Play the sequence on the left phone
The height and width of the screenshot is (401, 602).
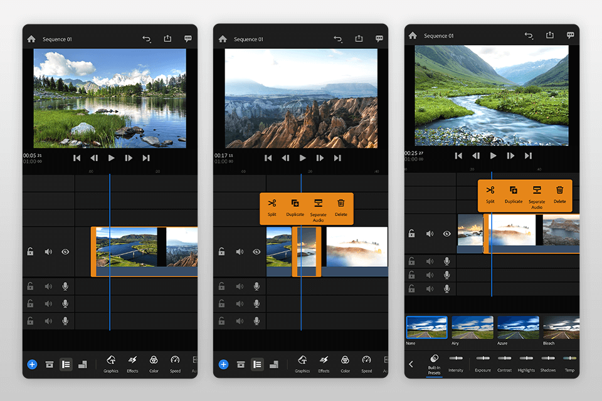click(x=112, y=158)
